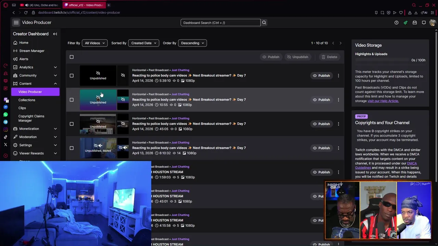This screenshot has width=438, height=246.
Task: Expand the Monetization sidebar section
Action: click(x=35, y=129)
